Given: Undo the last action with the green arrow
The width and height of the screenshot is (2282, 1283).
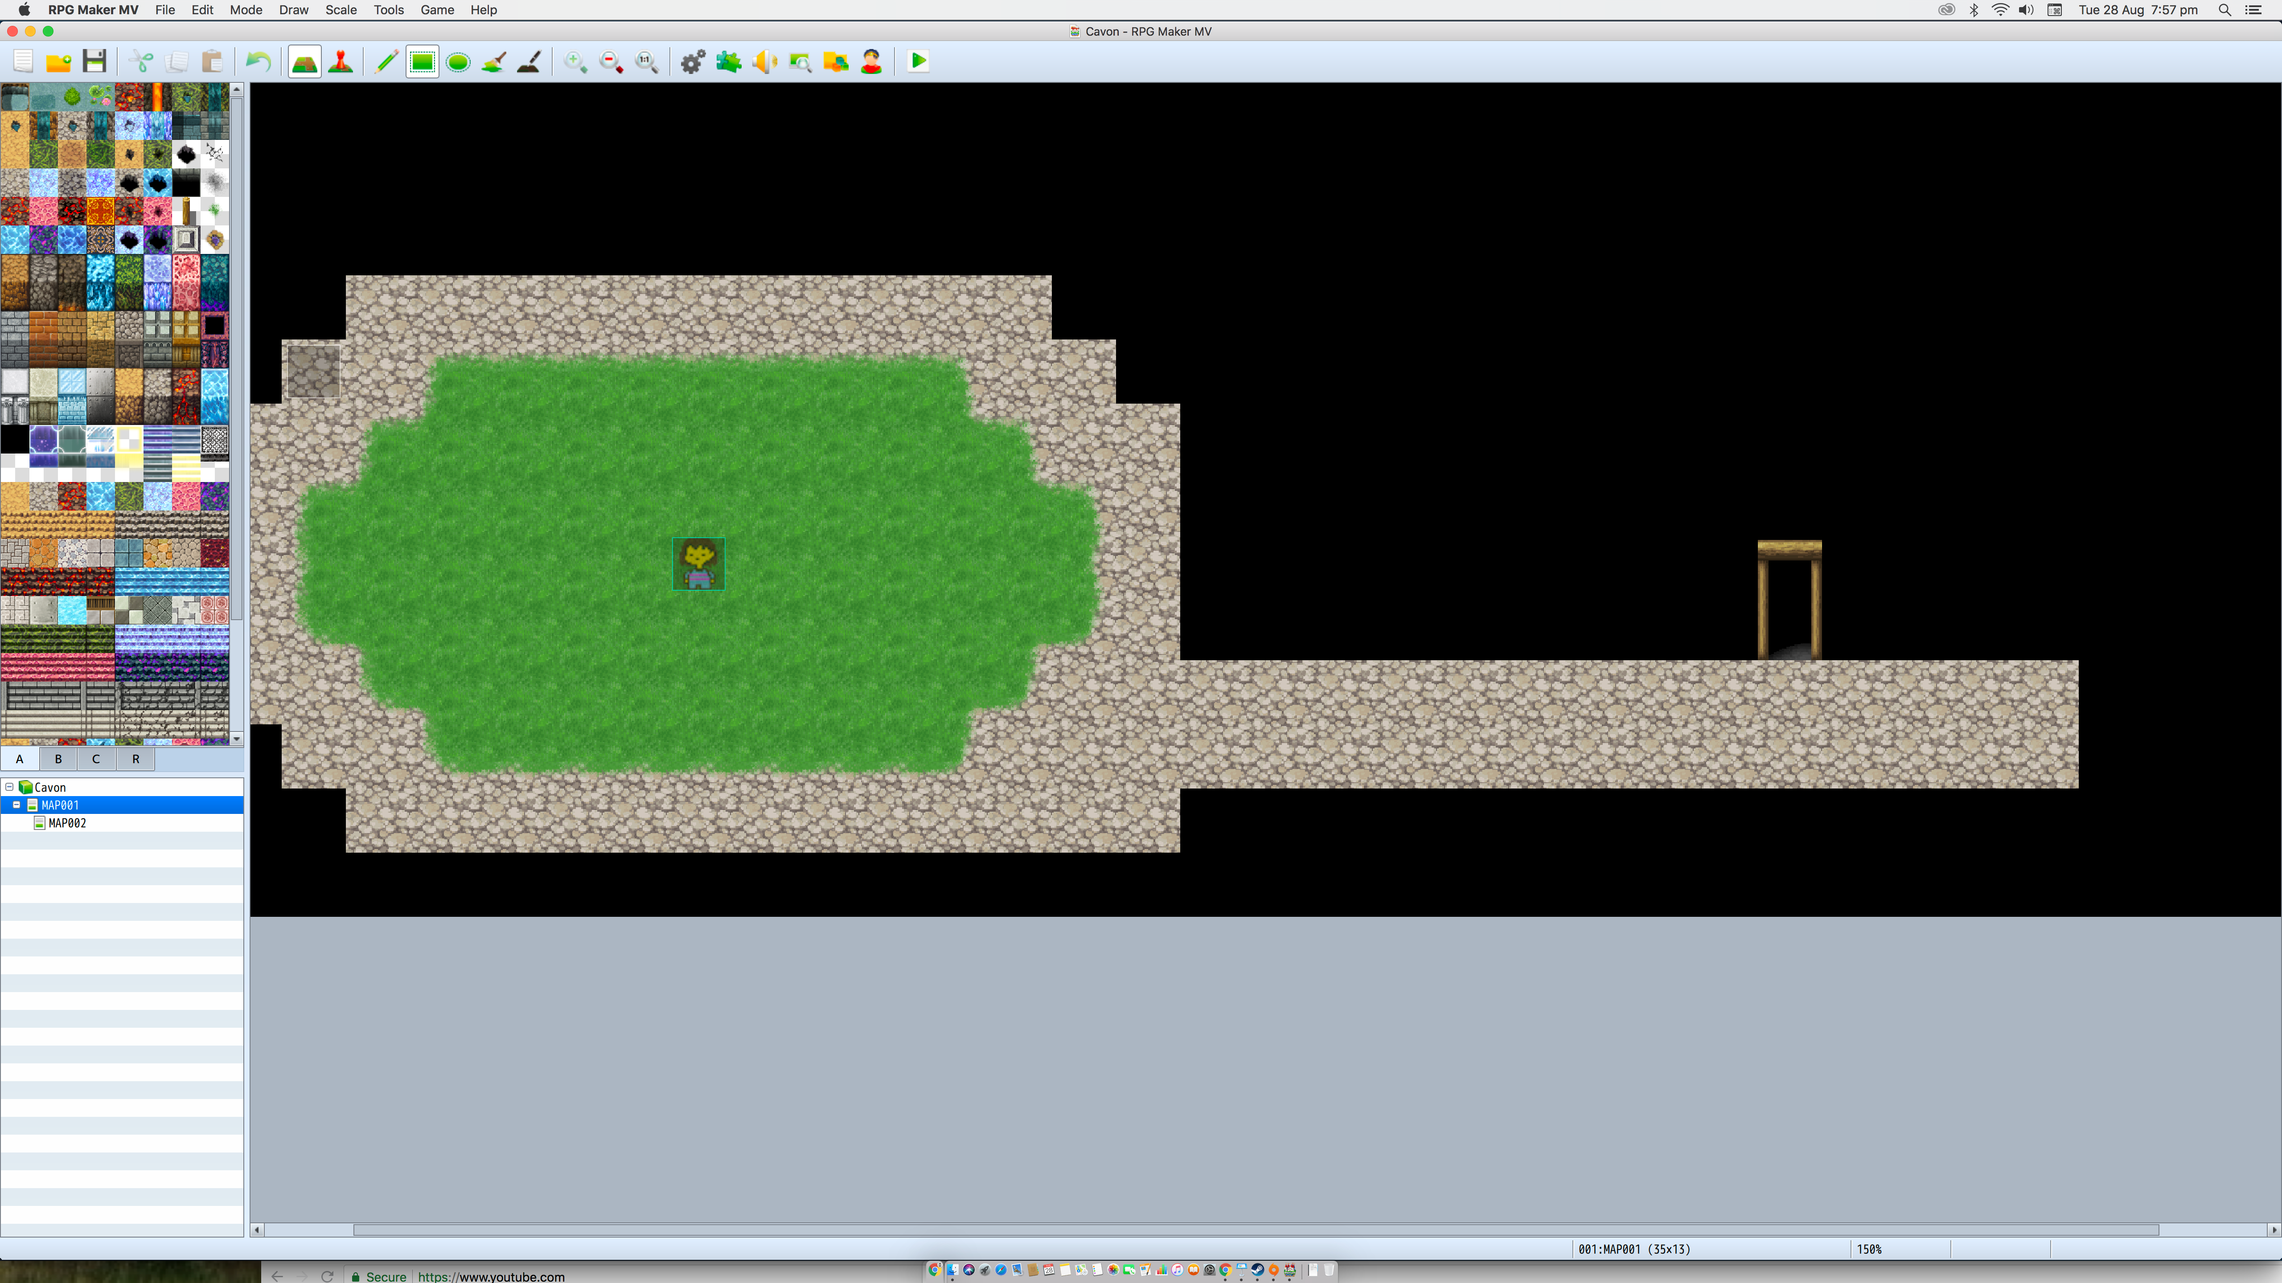Looking at the screenshot, I should click(x=258, y=61).
